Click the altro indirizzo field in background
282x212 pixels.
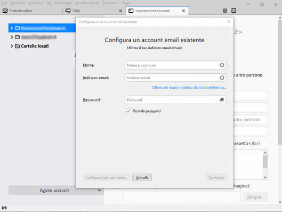pos(251,120)
